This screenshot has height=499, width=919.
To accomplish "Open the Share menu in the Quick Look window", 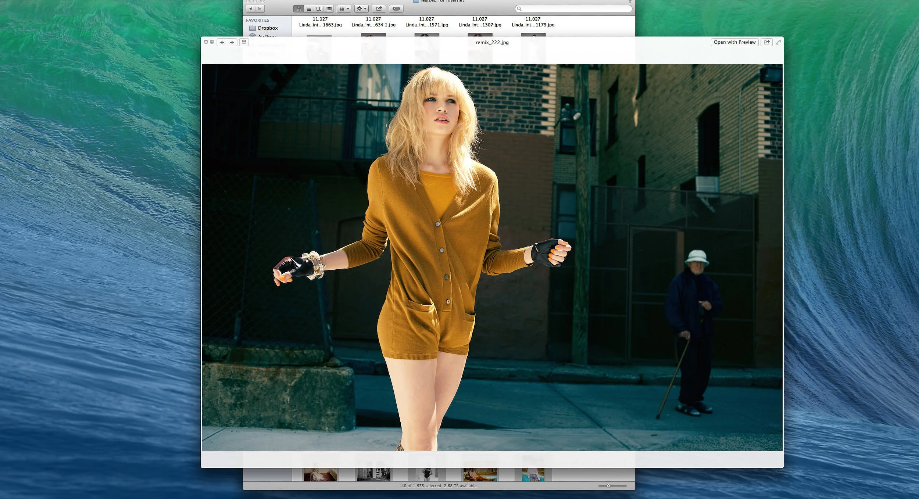I will 767,42.
